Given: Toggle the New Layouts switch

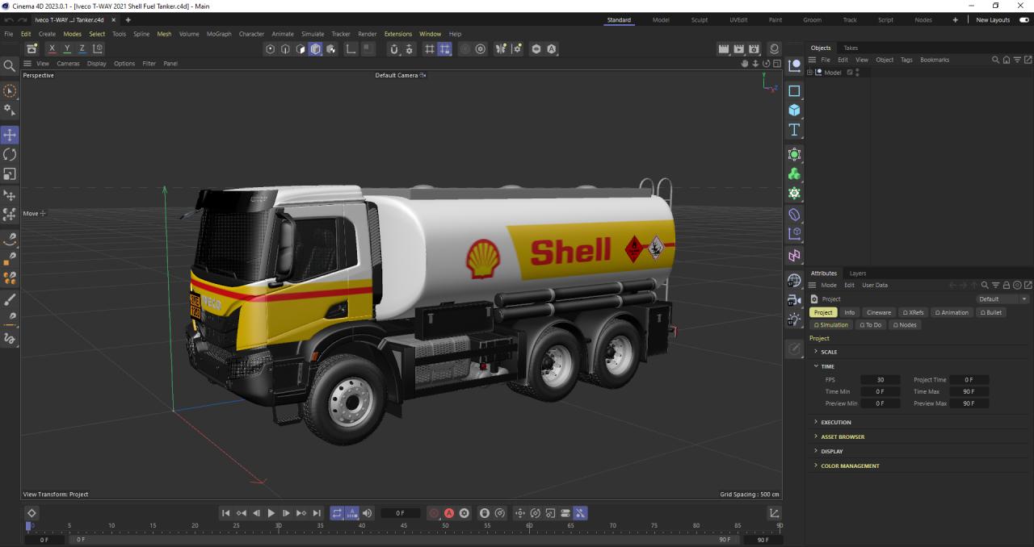Looking at the screenshot, I should click(x=1024, y=20).
